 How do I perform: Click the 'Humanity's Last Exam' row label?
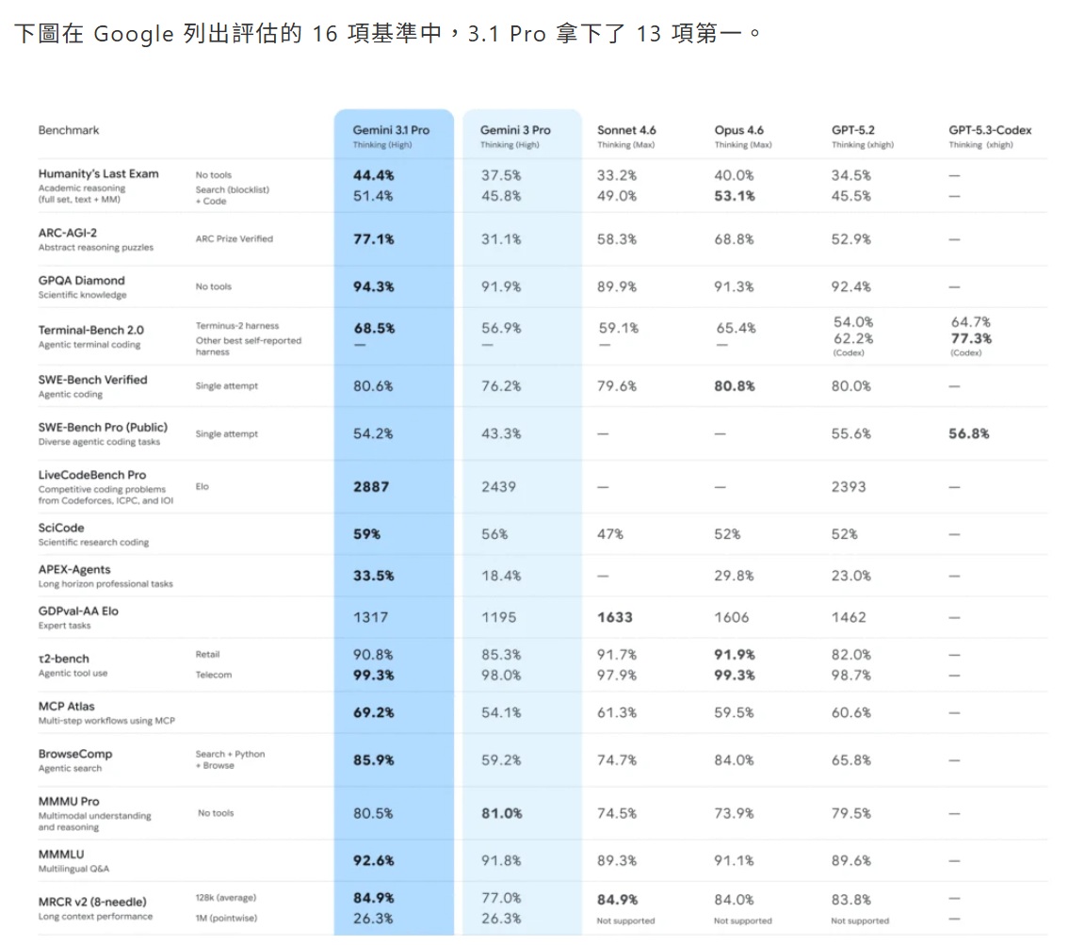click(x=98, y=173)
